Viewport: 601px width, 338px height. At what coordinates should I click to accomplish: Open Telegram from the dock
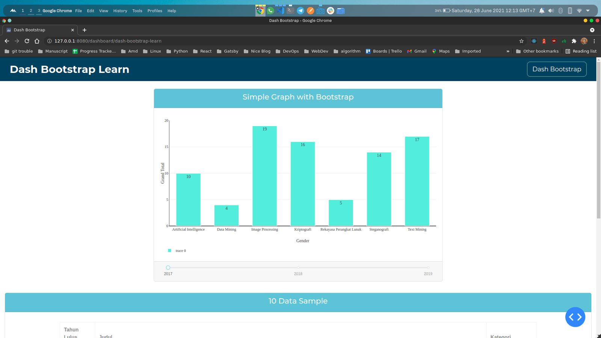(x=300, y=11)
